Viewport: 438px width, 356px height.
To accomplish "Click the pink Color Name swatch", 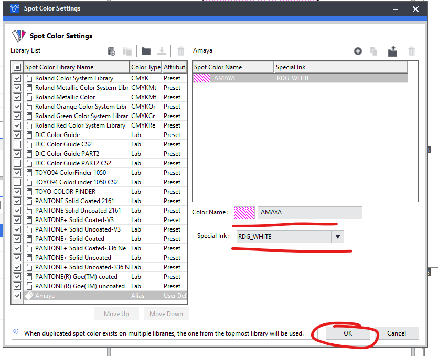I will 244,213.
